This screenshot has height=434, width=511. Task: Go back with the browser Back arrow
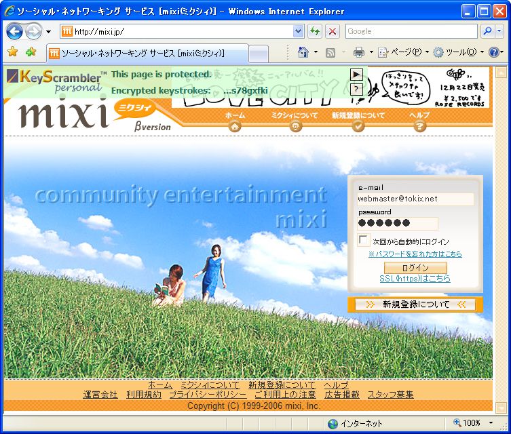click(14, 32)
